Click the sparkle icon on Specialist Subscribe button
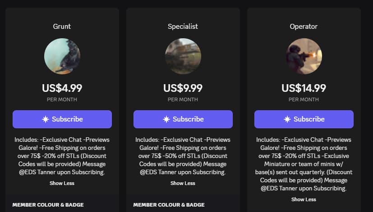The height and width of the screenshot is (212, 373). pos(166,119)
